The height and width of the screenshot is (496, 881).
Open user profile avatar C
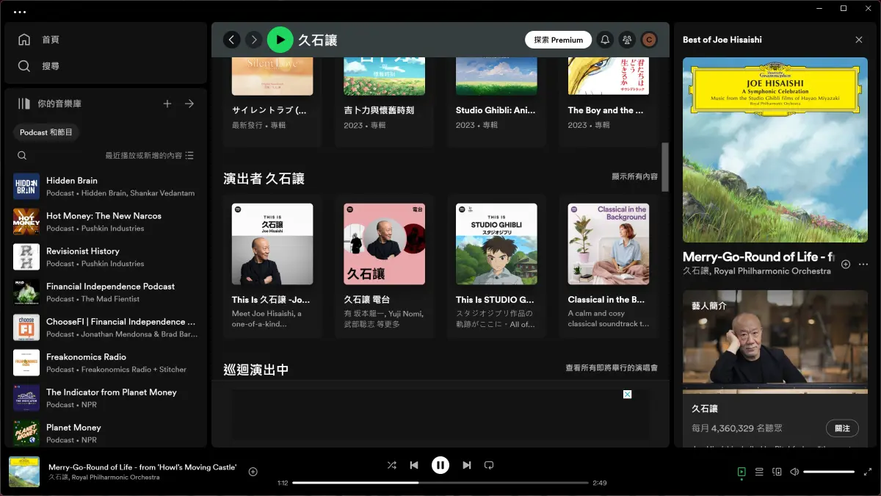pos(648,40)
